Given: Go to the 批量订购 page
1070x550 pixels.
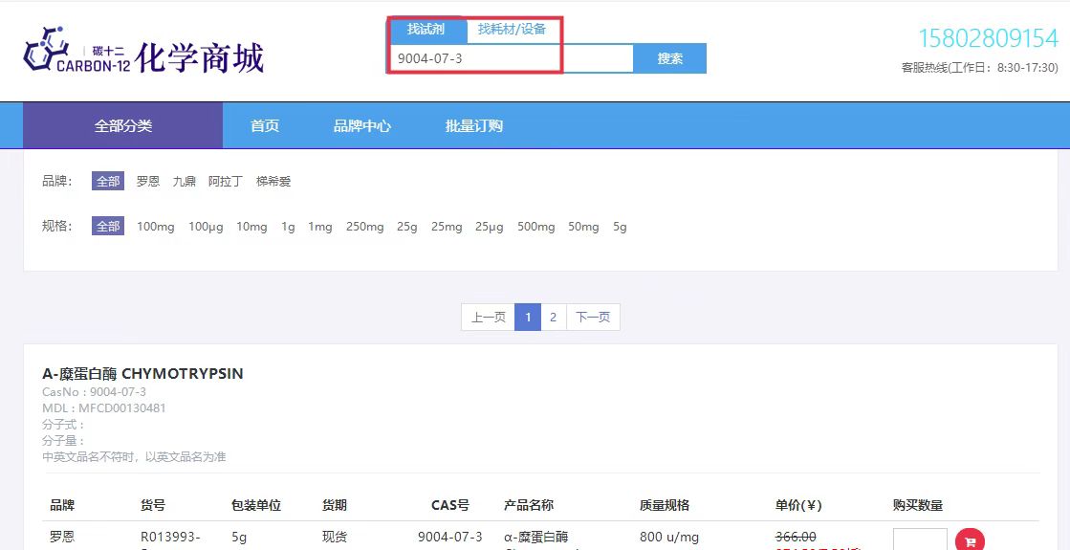Looking at the screenshot, I should [x=473, y=125].
